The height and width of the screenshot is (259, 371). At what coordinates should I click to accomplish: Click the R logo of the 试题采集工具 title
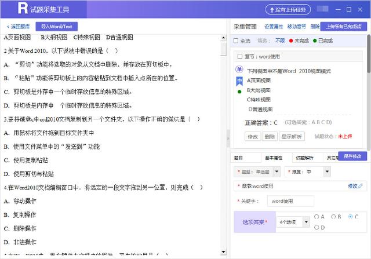click(x=23, y=8)
